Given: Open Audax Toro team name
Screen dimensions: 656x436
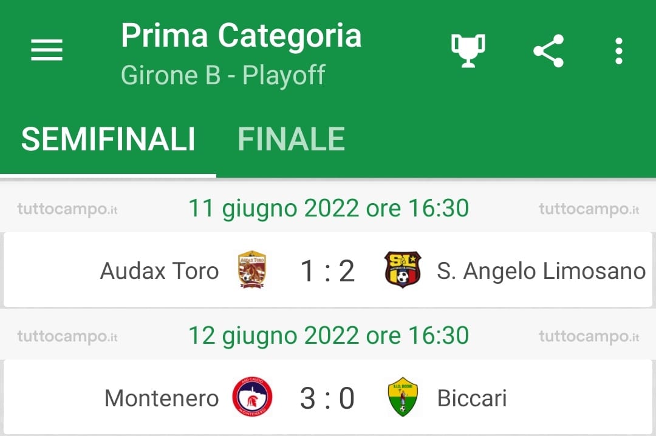Looking at the screenshot, I should click(x=159, y=271).
